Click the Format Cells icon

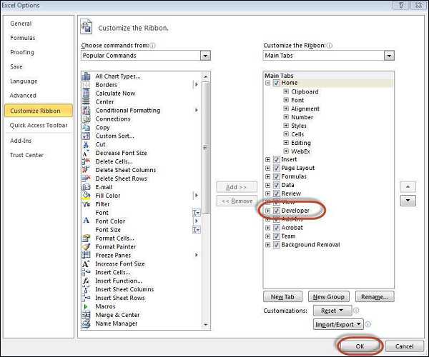point(86,238)
